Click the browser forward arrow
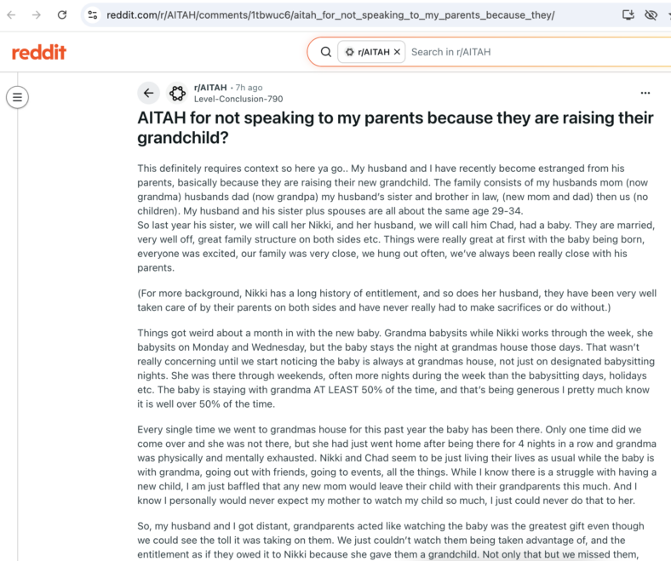Viewport: 671px width, 561px height. point(37,15)
